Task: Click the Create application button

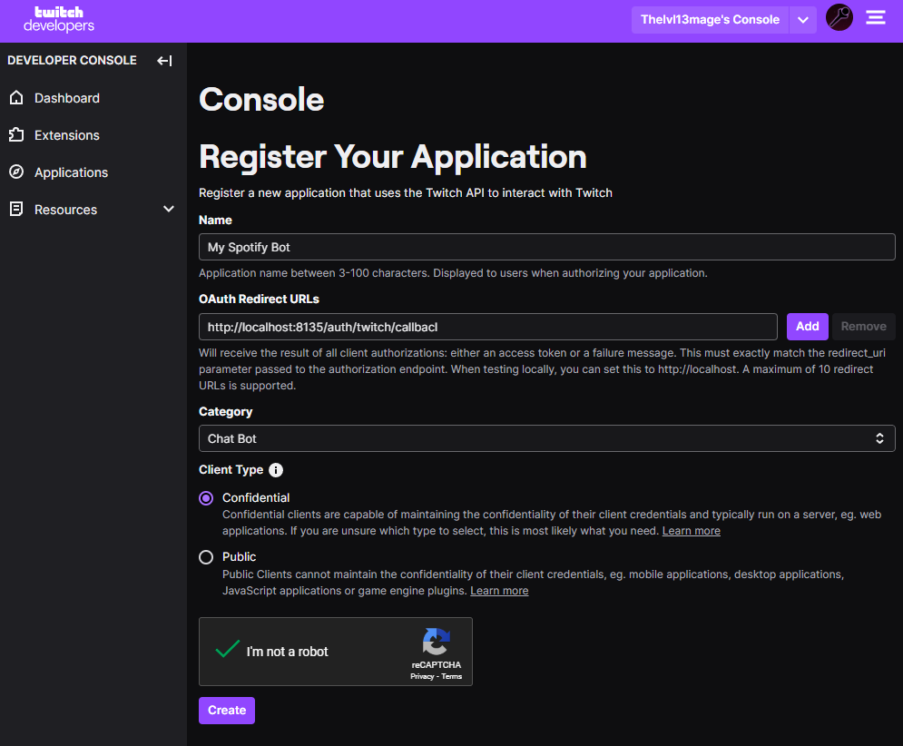Action: coord(227,711)
